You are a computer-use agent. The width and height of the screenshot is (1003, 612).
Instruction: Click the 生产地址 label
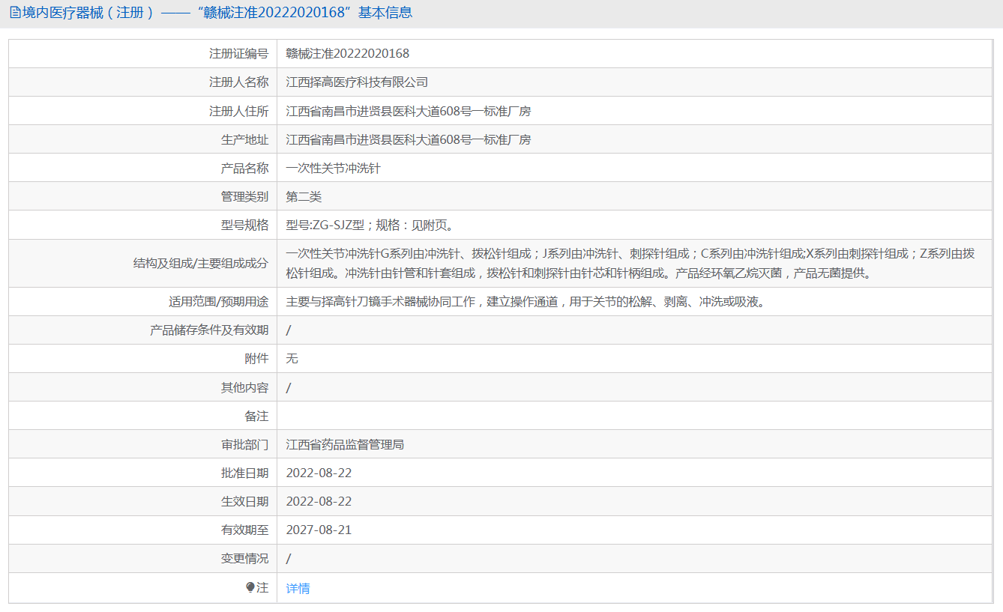244,139
